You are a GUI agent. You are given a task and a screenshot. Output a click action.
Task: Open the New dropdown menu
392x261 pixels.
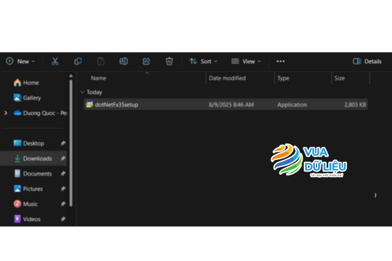point(20,61)
